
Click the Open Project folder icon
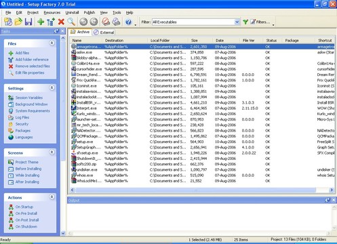(18, 22)
